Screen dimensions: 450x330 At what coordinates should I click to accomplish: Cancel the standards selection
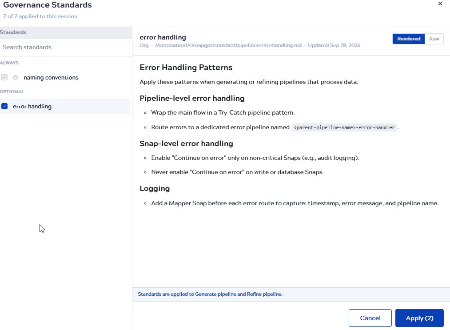point(370,318)
